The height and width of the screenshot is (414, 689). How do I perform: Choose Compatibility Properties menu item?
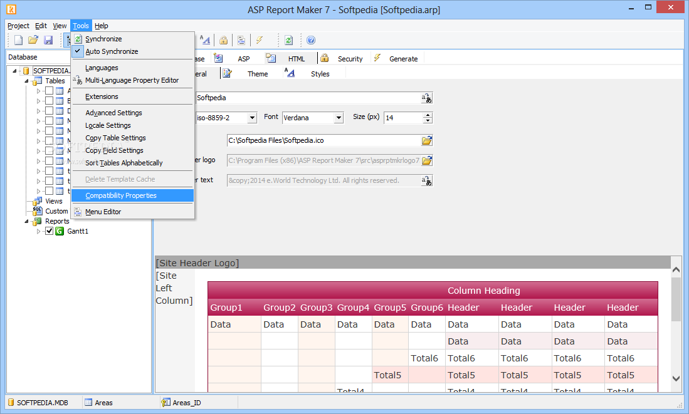[x=133, y=195]
